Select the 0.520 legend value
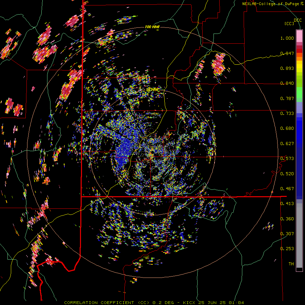Image resolution: width=305 pixels, height=305 pixels. 287,174
